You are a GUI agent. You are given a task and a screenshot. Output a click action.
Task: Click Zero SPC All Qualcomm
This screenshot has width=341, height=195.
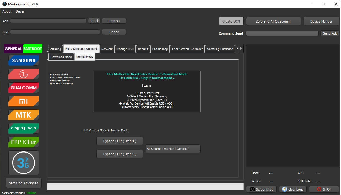[x=273, y=21]
